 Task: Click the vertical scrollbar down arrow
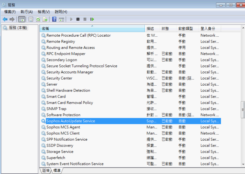(243, 164)
